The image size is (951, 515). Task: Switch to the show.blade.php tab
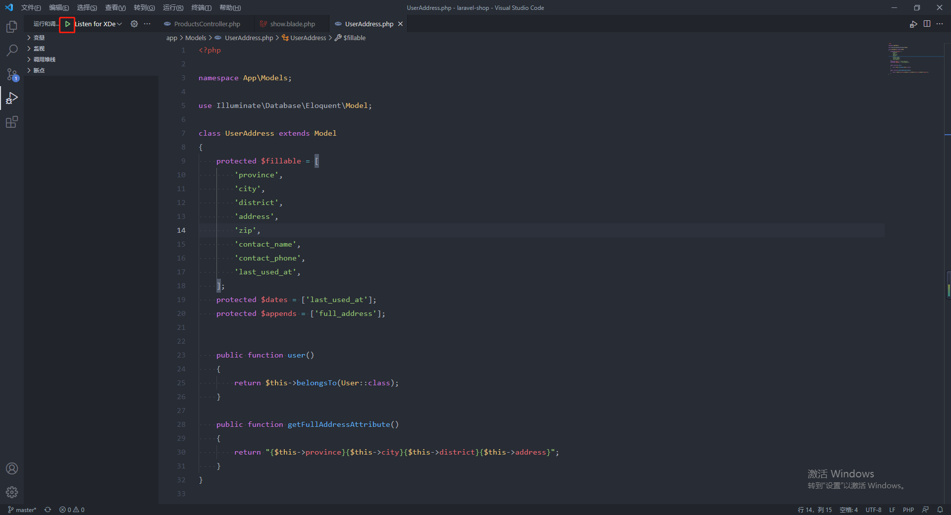pos(292,24)
